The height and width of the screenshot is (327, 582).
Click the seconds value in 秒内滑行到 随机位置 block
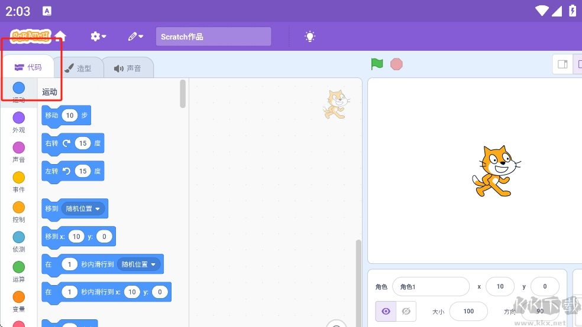pos(69,264)
